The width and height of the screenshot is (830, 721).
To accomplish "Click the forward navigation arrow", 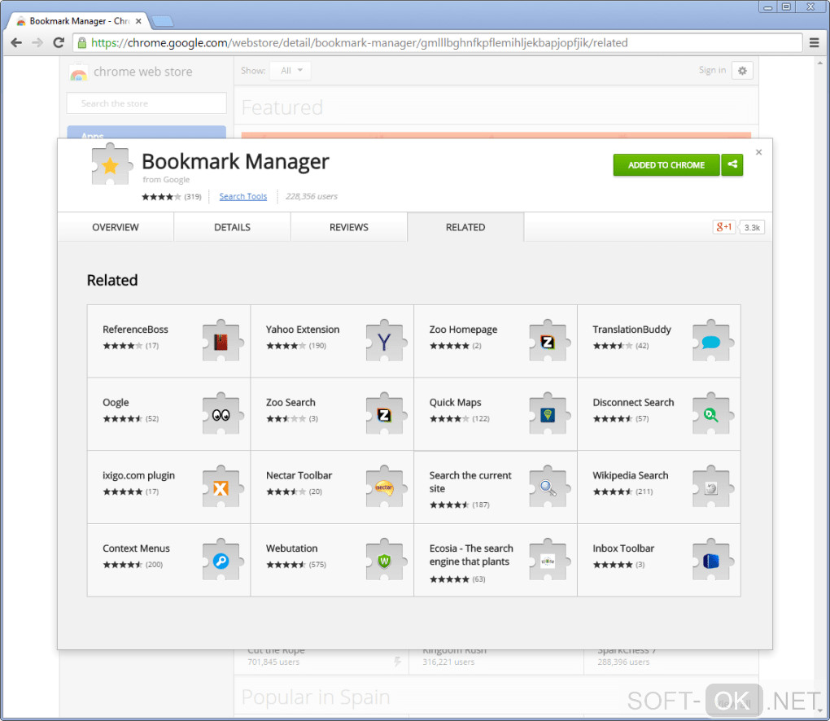I will point(37,43).
